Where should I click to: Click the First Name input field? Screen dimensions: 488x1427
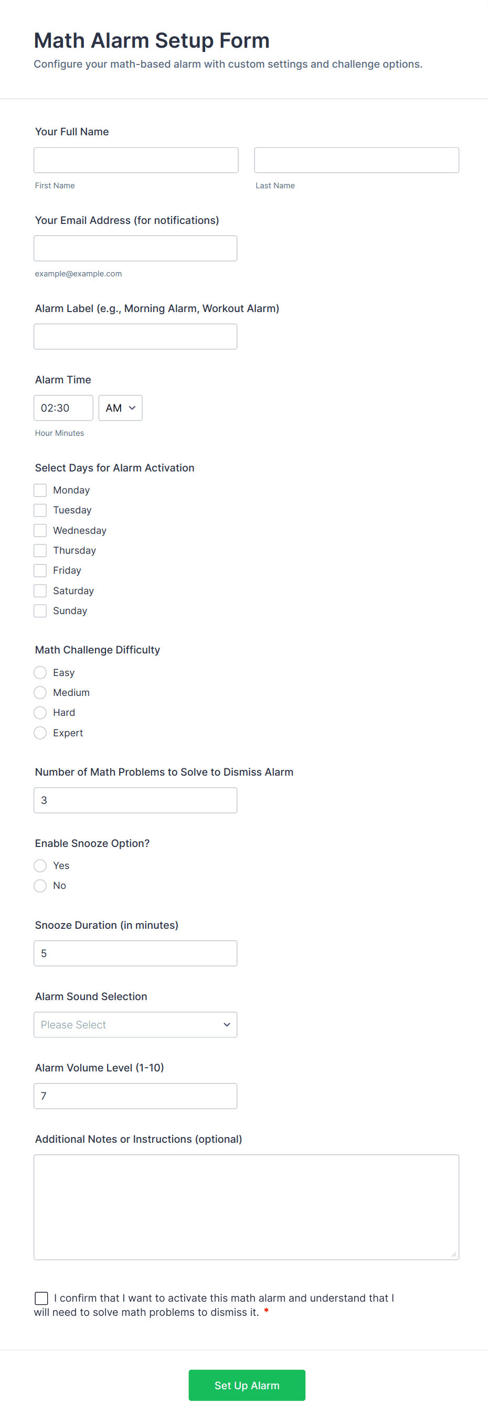coord(135,159)
